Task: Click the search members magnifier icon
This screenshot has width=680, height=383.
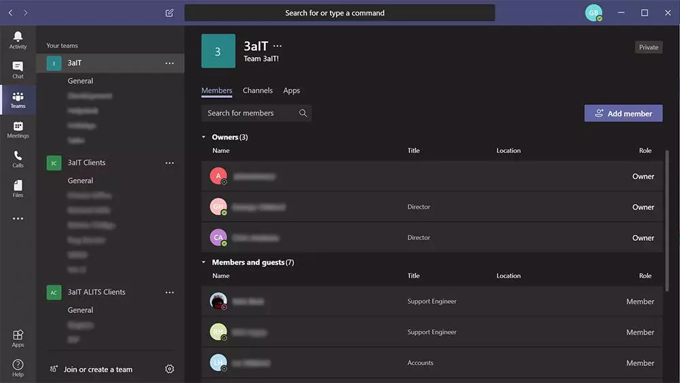Action: click(x=303, y=113)
